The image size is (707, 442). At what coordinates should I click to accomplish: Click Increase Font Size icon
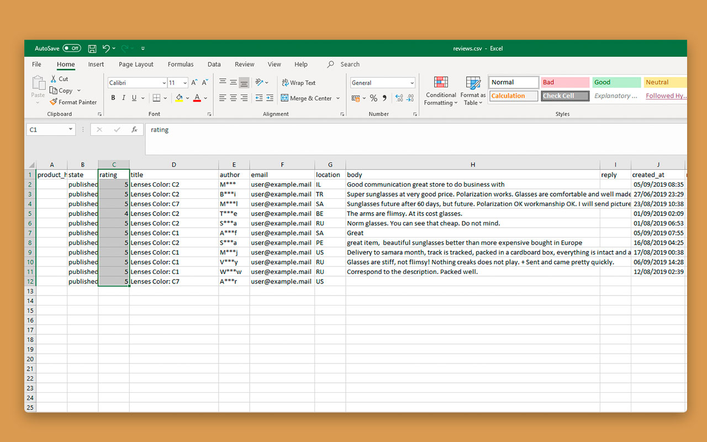pyautogui.click(x=194, y=83)
